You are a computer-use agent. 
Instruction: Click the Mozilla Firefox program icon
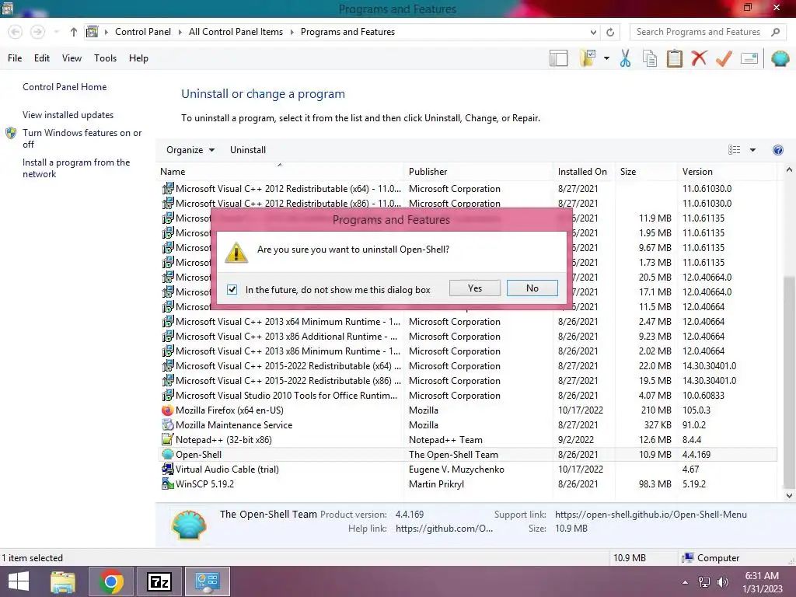coord(168,410)
